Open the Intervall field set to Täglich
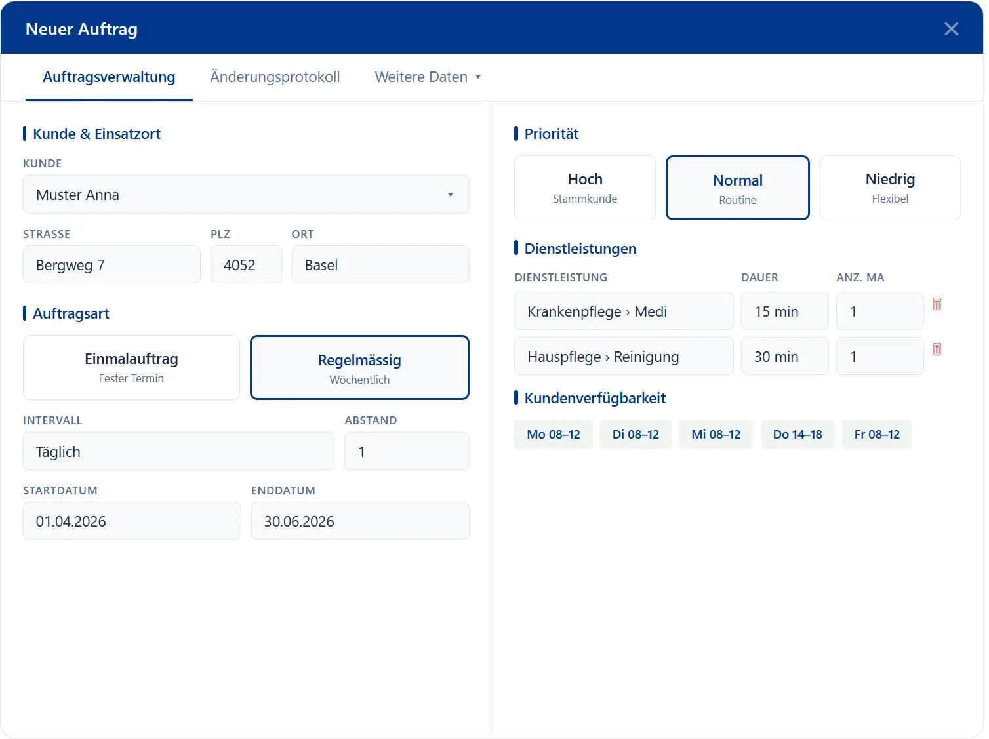 [178, 452]
